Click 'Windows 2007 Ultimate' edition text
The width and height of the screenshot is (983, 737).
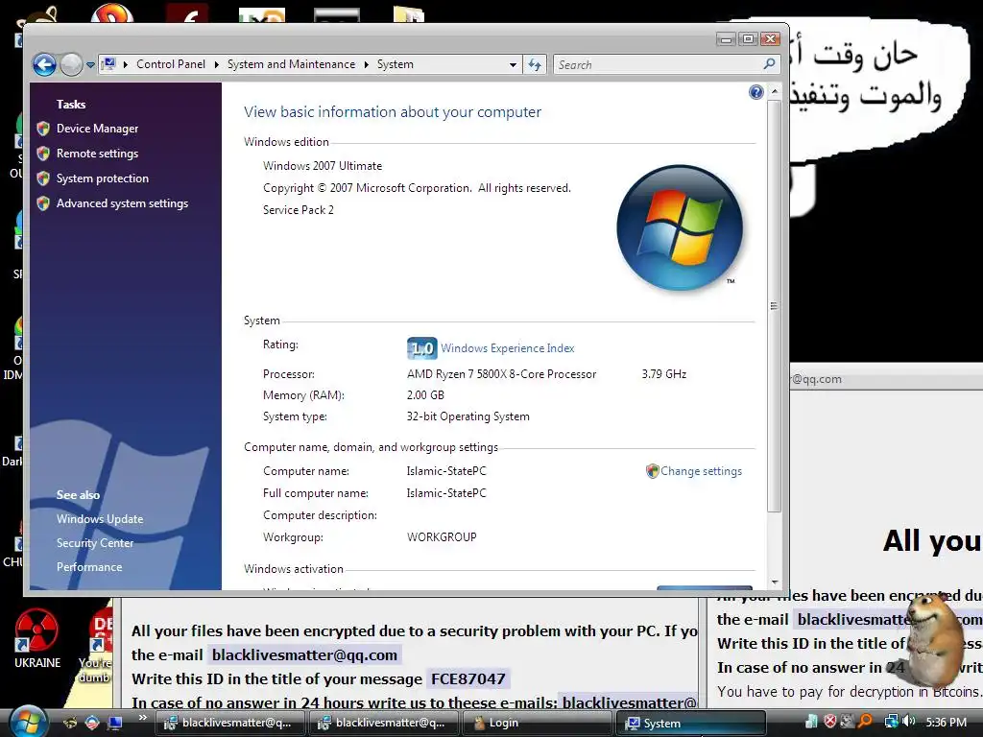pyautogui.click(x=323, y=166)
